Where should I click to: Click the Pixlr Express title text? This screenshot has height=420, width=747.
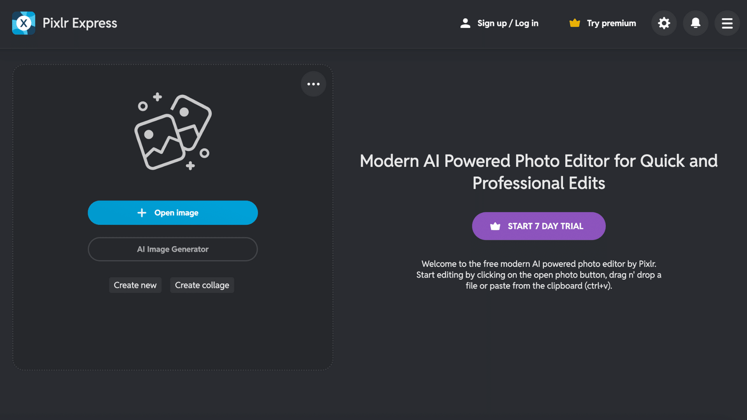[80, 23]
